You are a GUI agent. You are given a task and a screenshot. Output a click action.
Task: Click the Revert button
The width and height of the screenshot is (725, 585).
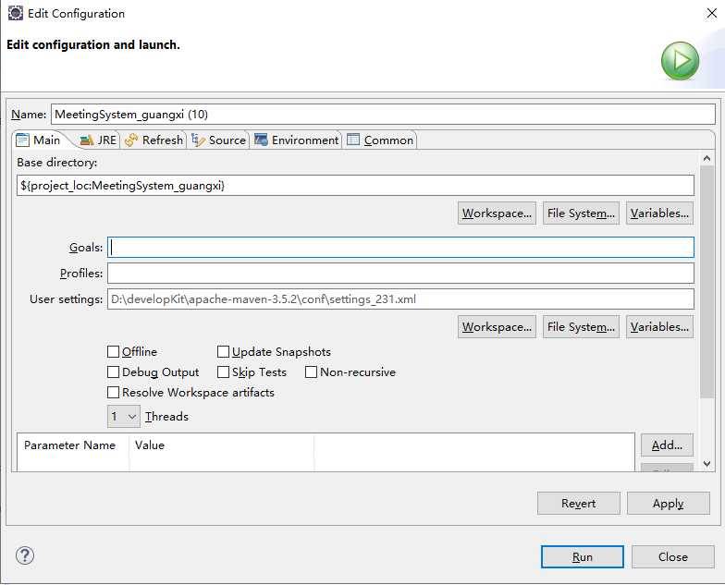(x=579, y=503)
